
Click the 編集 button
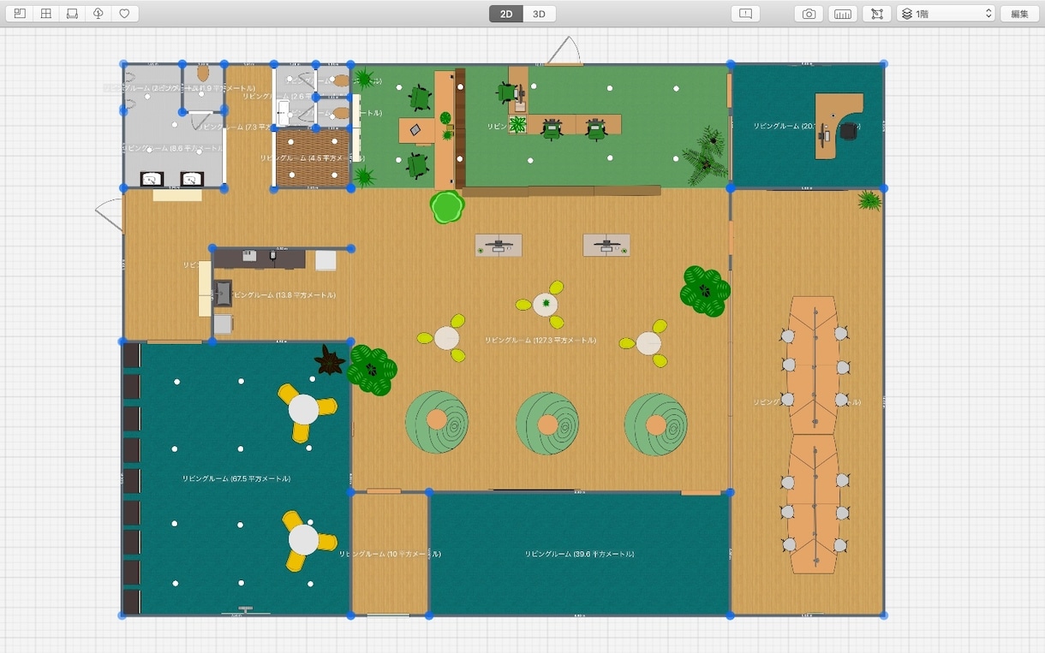(x=1019, y=14)
